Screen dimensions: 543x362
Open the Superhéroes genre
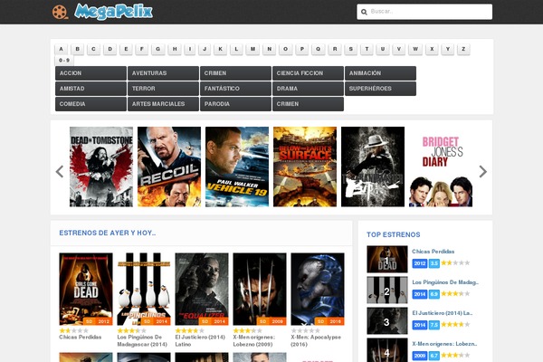(x=380, y=89)
